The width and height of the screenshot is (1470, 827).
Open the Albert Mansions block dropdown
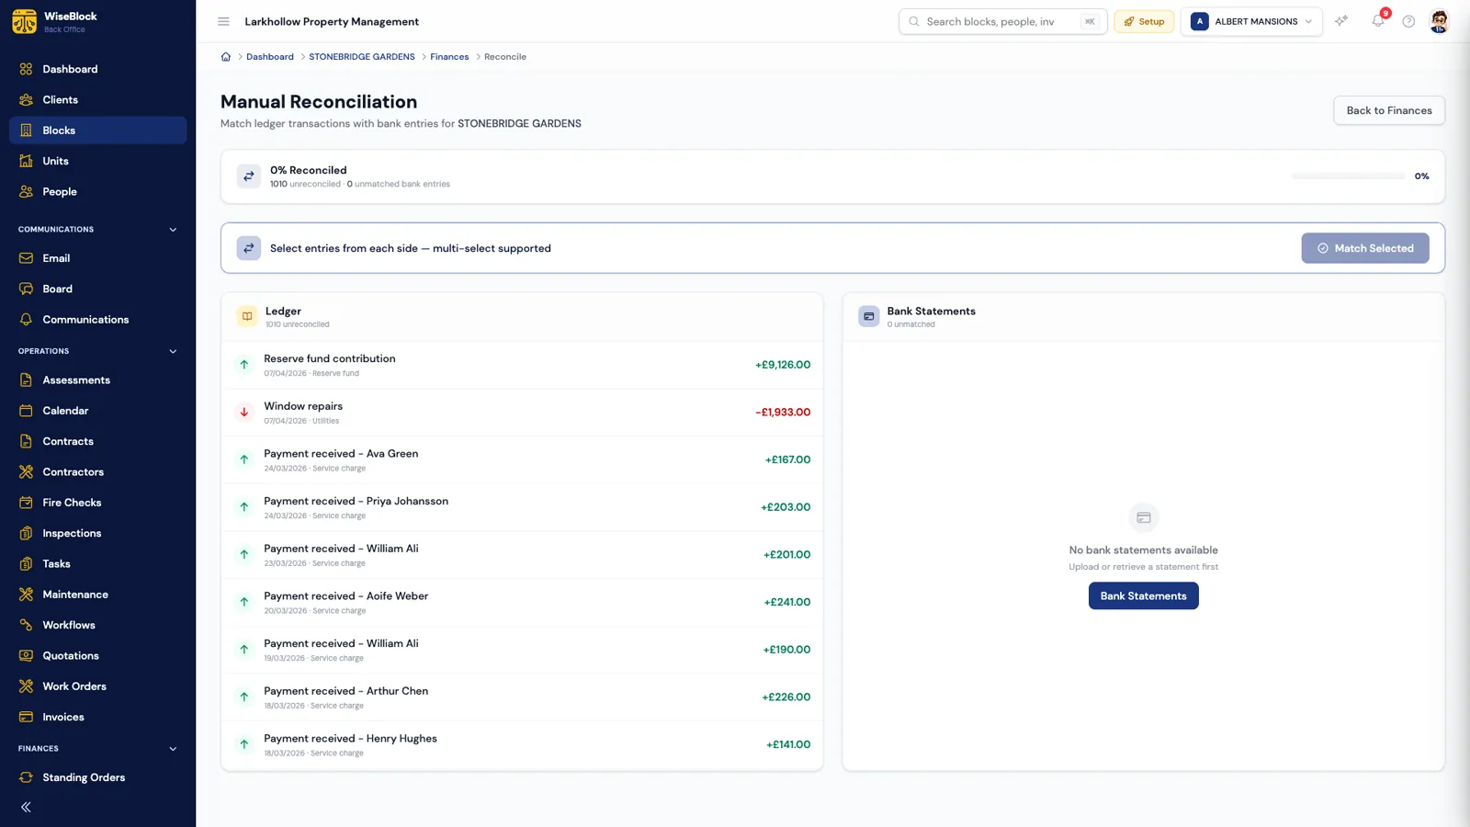[x=1251, y=21]
